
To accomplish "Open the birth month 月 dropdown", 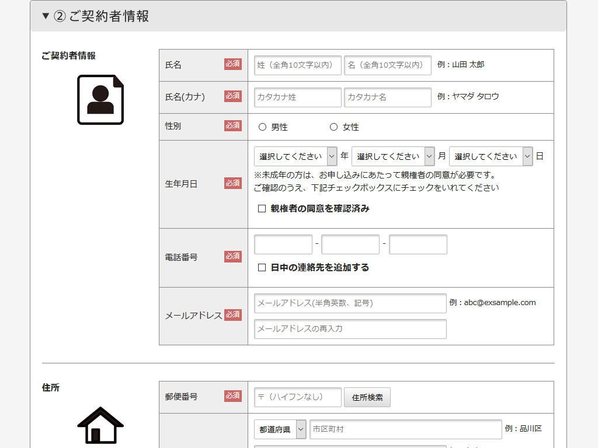I will 393,156.
